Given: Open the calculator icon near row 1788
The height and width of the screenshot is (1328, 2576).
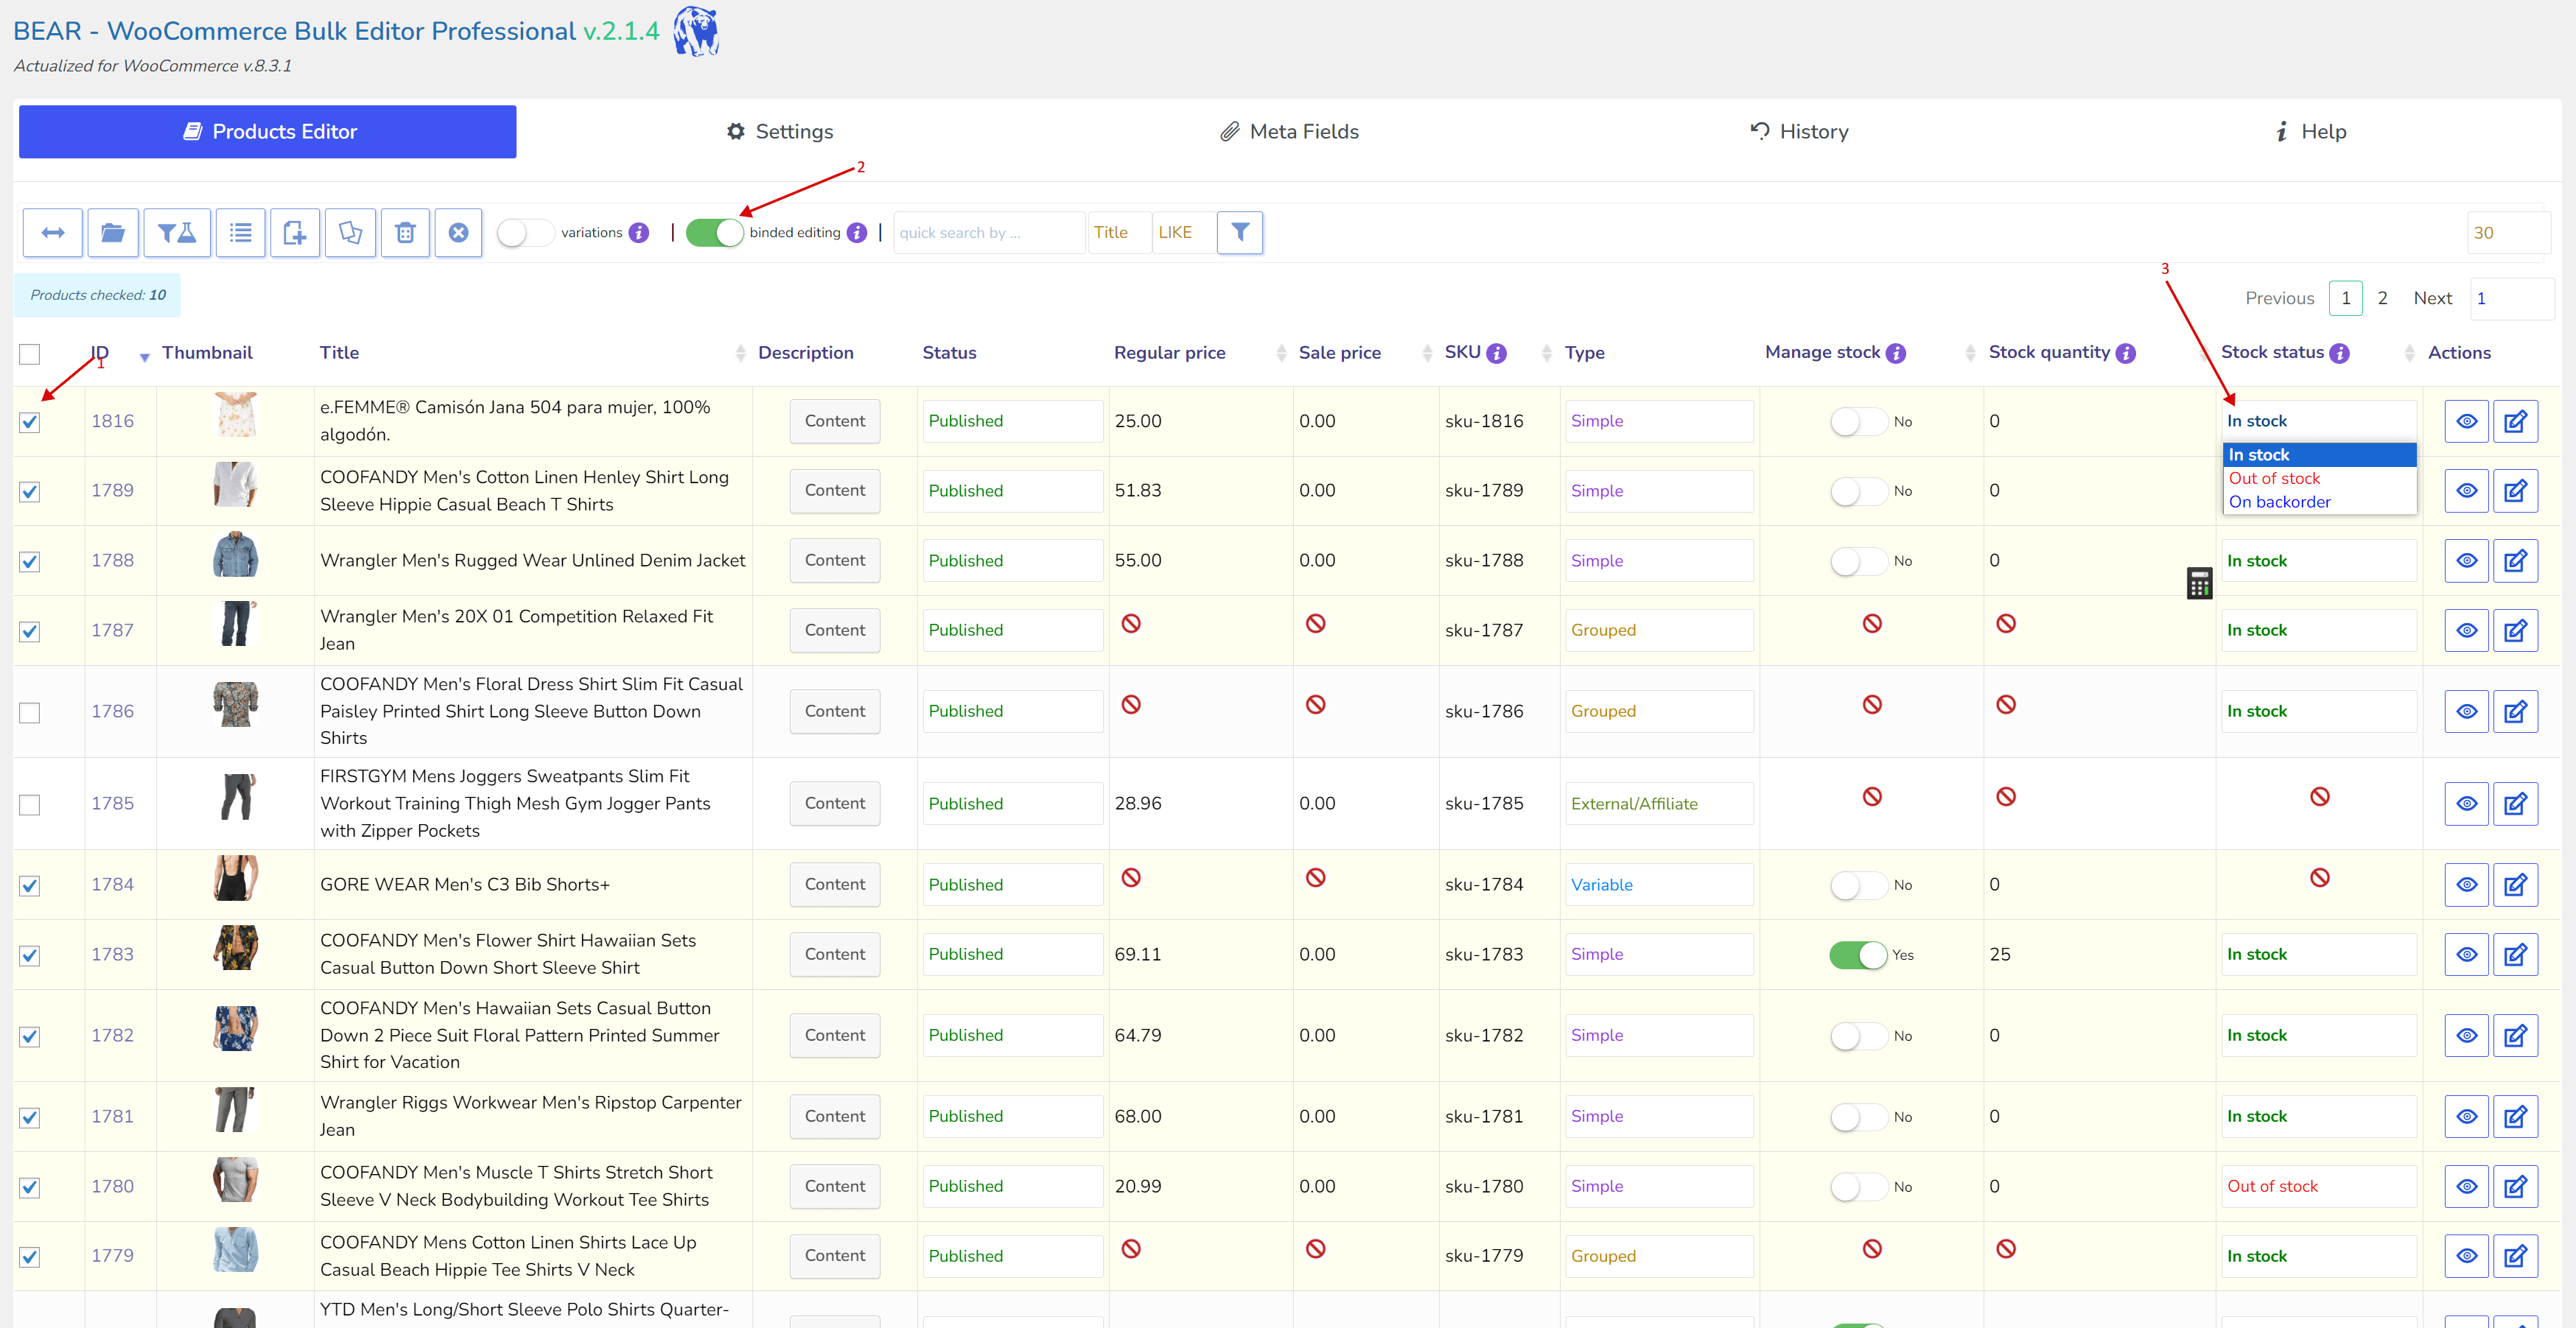Looking at the screenshot, I should tap(2199, 583).
